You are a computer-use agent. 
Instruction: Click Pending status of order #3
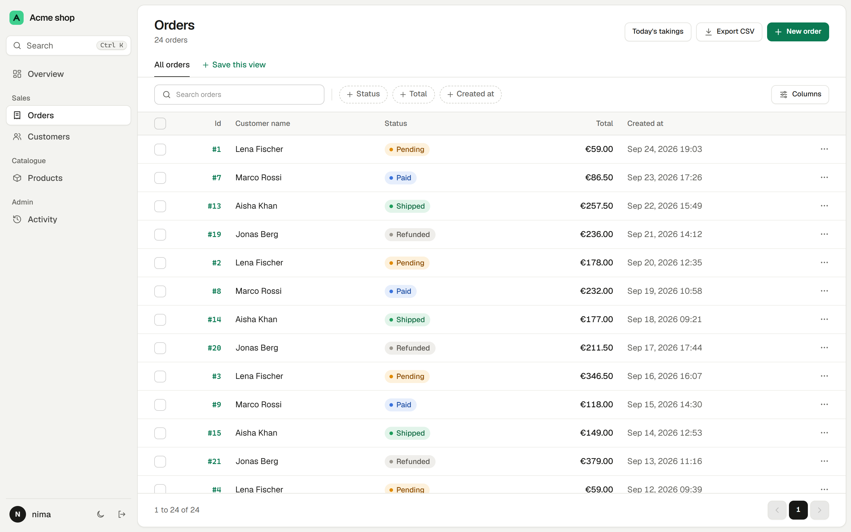point(407,377)
